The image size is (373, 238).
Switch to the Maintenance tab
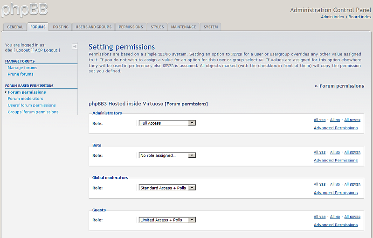point(183,27)
